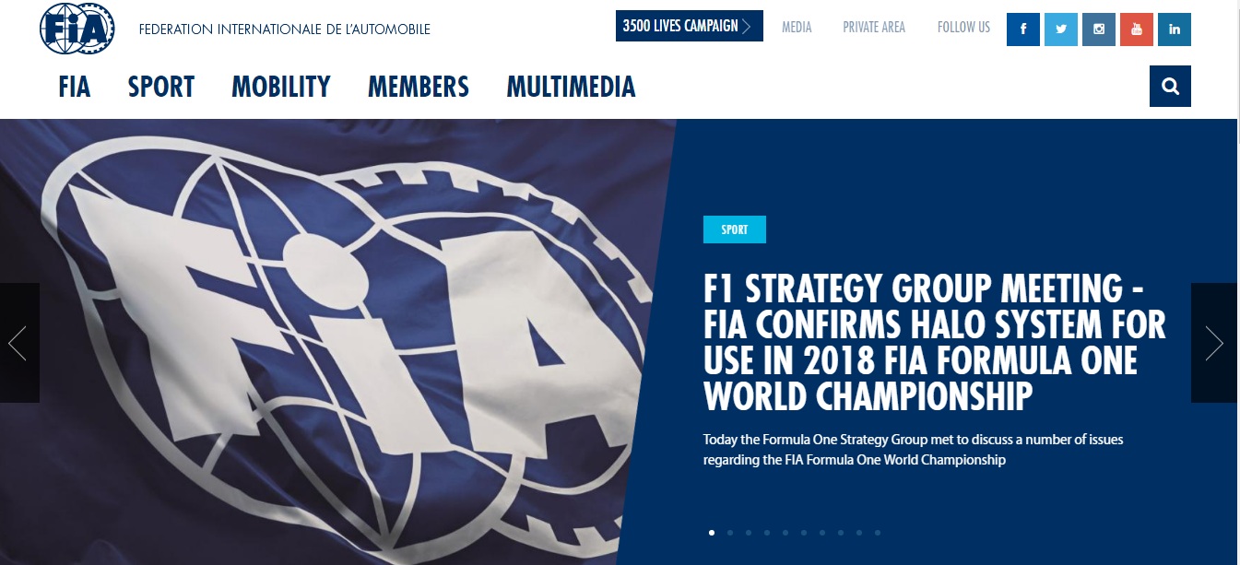The height and width of the screenshot is (565, 1240).
Task: Click the 3500 Lives Campaign button
Action: [690, 26]
